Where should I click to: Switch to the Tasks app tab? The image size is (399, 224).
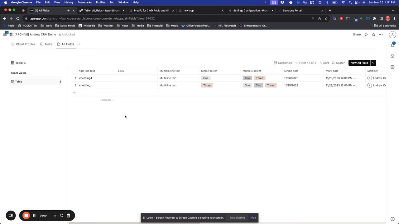tap(46, 44)
